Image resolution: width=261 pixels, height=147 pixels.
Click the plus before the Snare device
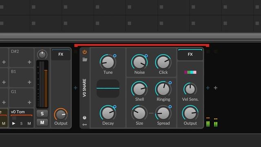click(75, 88)
